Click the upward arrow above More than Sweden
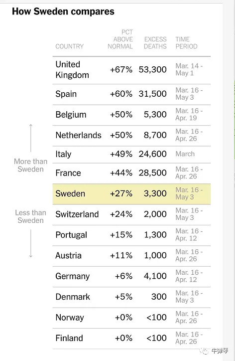The width and height of the screenshot is (235, 361). (31, 138)
